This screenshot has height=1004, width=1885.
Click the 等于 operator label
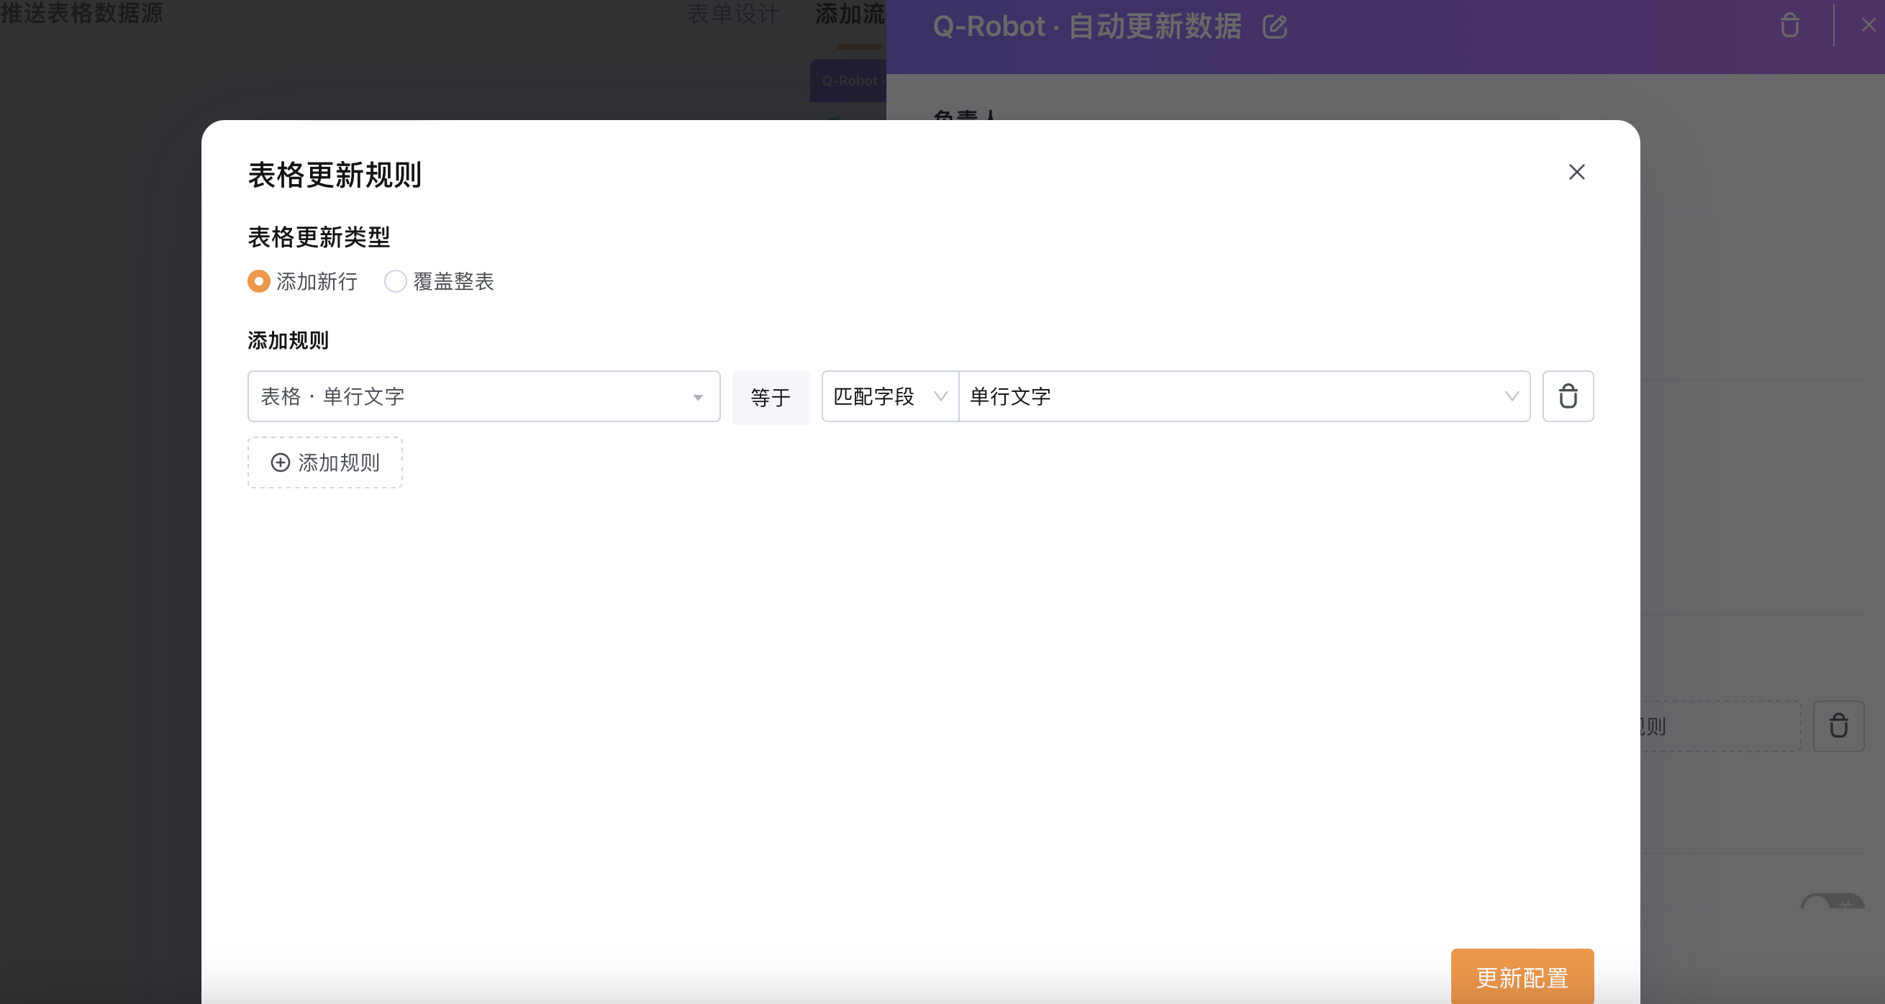pos(771,397)
